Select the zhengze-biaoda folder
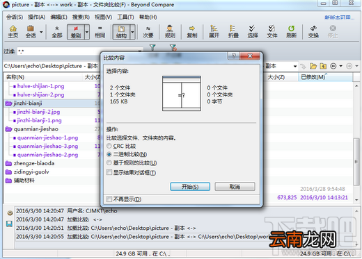 point(34,163)
